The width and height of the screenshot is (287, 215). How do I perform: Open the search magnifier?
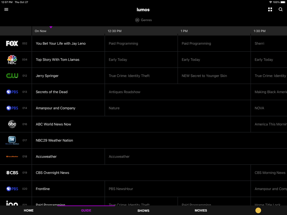pyautogui.click(x=280, y=9)
